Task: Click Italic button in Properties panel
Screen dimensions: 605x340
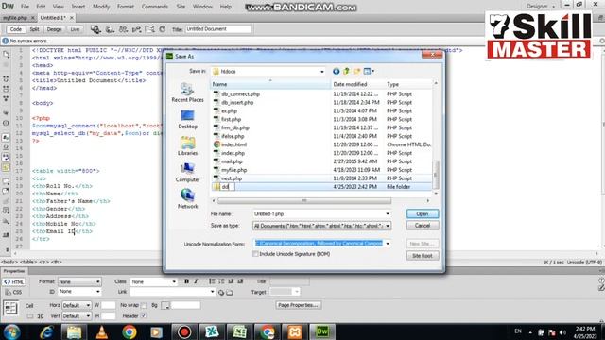Action: pos(196,281)
